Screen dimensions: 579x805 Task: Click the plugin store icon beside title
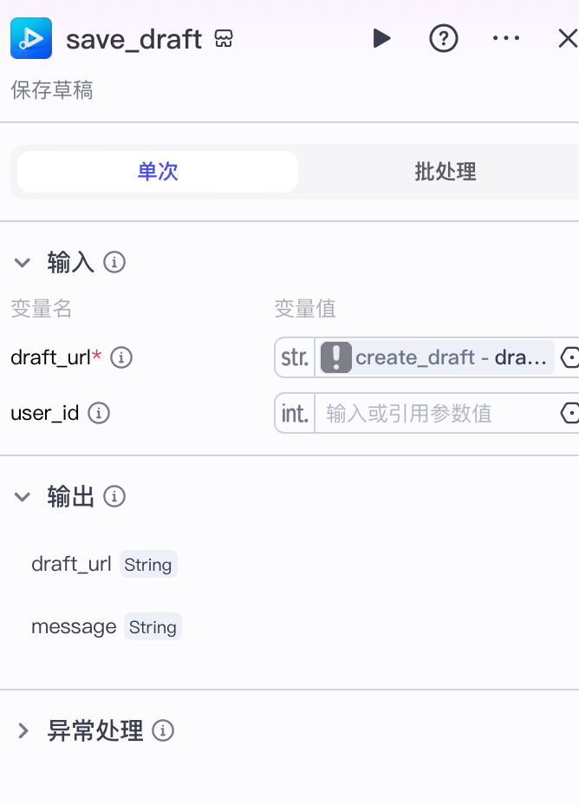tap(224, 38)
